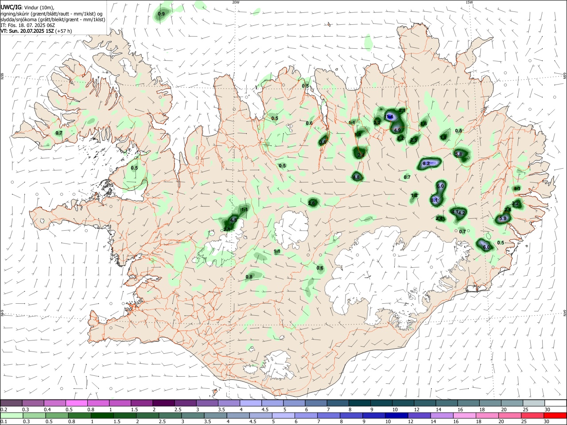This screenshot has height=425, width=567.
Task: Pick the bright magenta 0.5 swatch in upper legend row
Action: [x=76, y=403]
